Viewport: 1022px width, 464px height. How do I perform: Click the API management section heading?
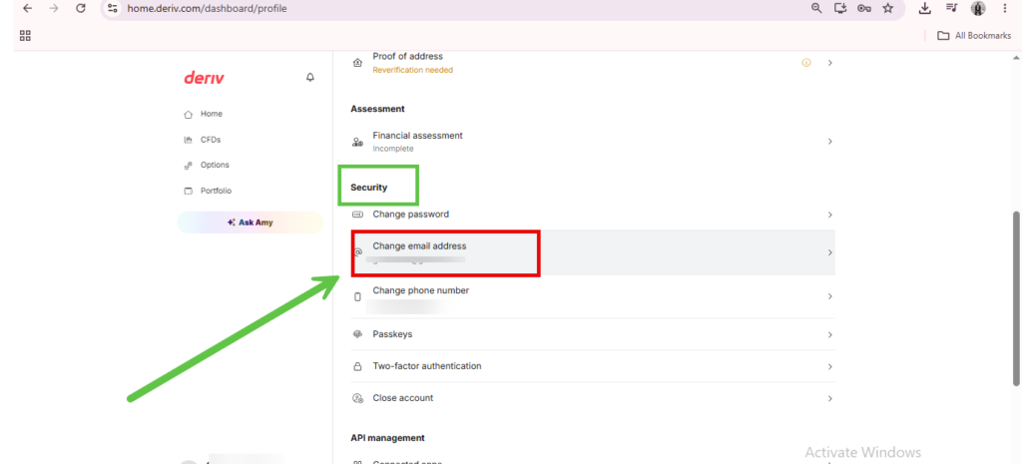(x=388, y=438)
